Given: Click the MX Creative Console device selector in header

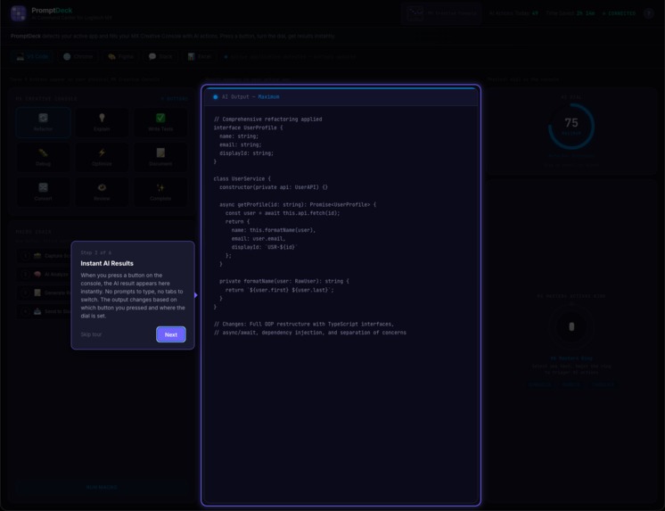Looking at the screenshot, I should (x=441, y=13).
